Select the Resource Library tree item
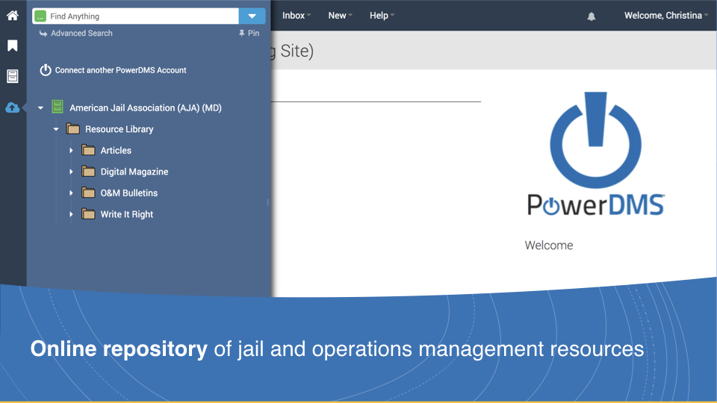 [x=119, y=129]
